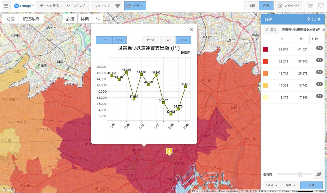The image size is (327, 193).
Task: Select Zoom chart mode
Action: (x=183, y=40)
